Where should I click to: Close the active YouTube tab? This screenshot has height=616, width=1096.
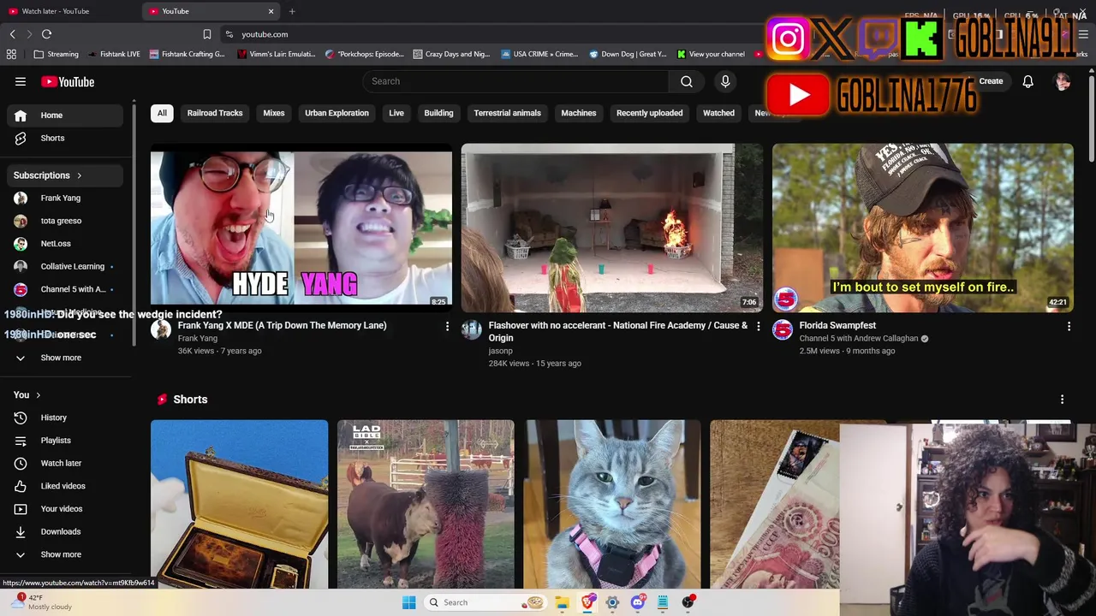[271, 11]
